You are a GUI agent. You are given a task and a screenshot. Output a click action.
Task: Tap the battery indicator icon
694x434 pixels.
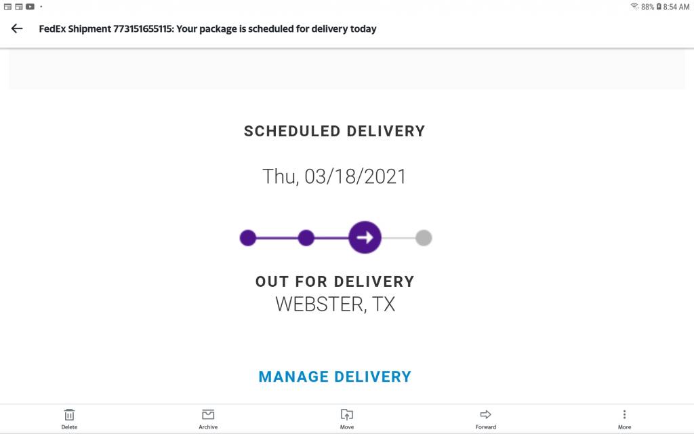(x=659, y=7)
